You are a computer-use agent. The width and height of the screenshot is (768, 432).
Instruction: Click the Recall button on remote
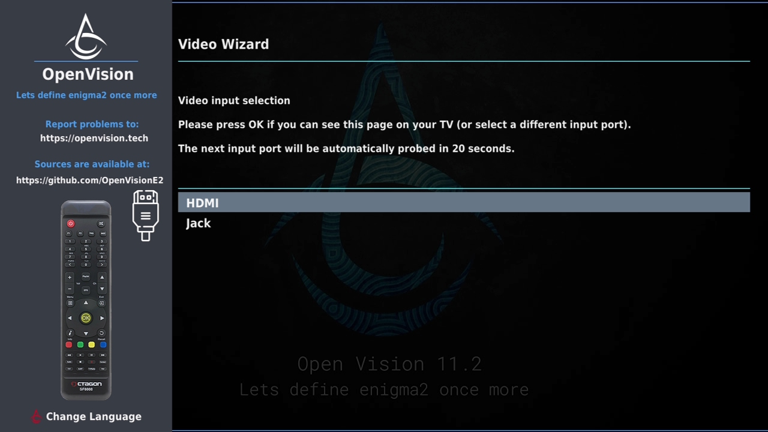[x=101, y=333]
